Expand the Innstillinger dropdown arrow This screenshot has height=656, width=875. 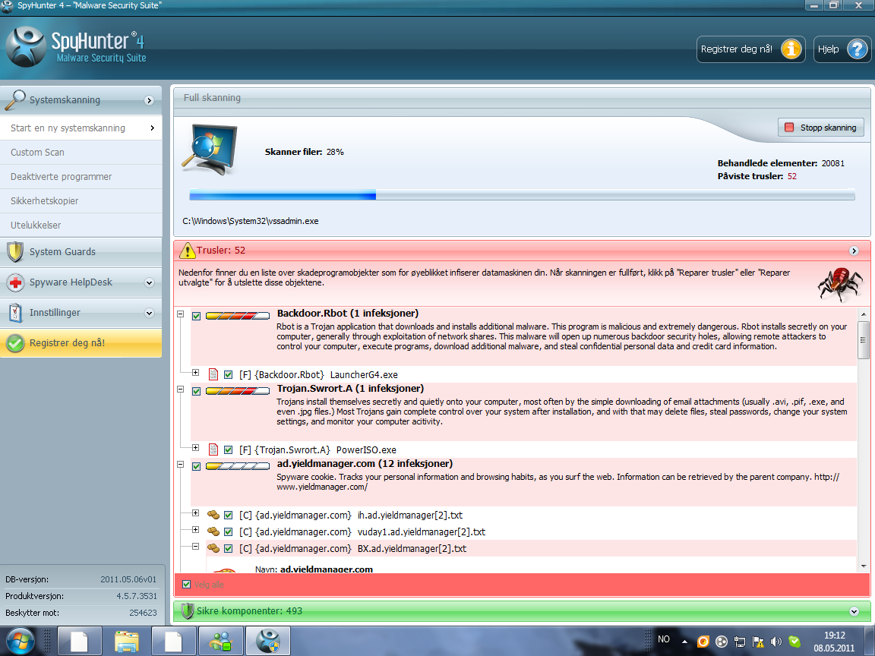[x=149, y=313]
